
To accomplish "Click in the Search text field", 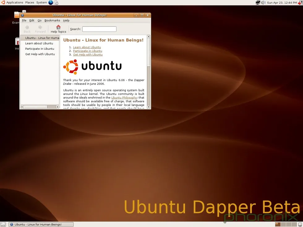I will point(99,29).
